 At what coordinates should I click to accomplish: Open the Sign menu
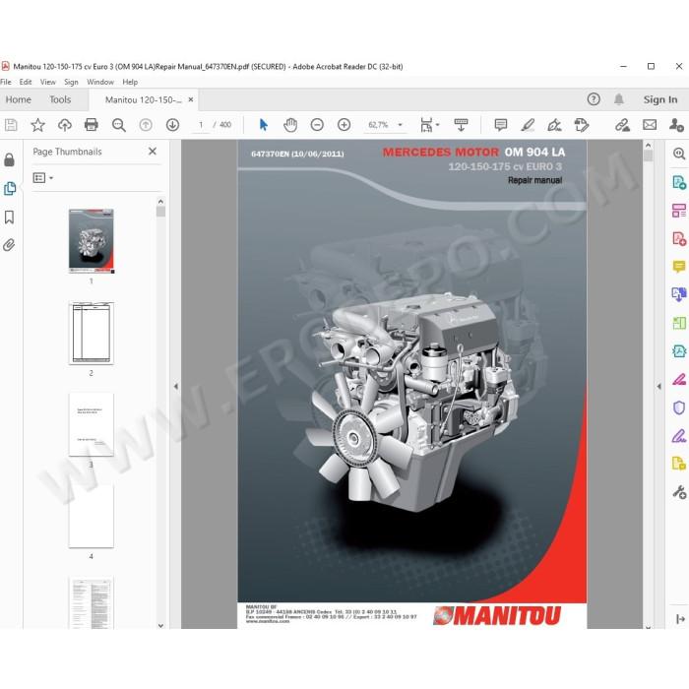[71, 82]
